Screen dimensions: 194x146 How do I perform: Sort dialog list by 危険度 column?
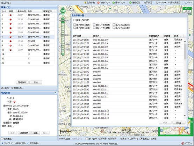(168, 36)
